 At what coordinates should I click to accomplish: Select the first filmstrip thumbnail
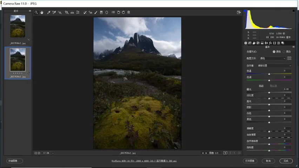(x=18, y=26)
